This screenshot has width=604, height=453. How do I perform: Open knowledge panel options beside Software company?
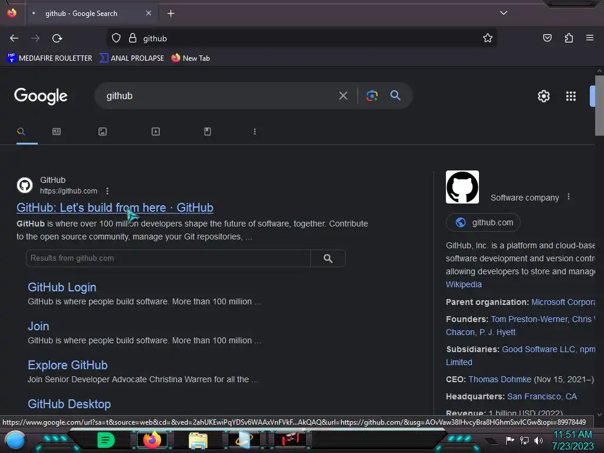pos(569,197)
